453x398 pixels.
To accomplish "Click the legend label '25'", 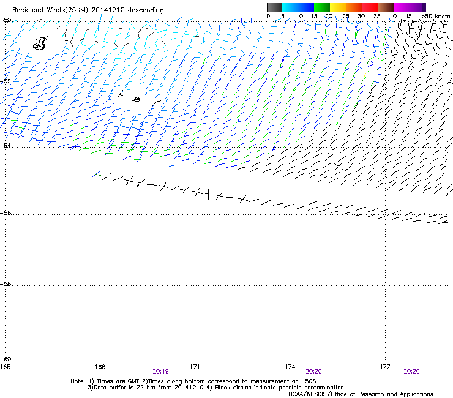I will (346, 17).
